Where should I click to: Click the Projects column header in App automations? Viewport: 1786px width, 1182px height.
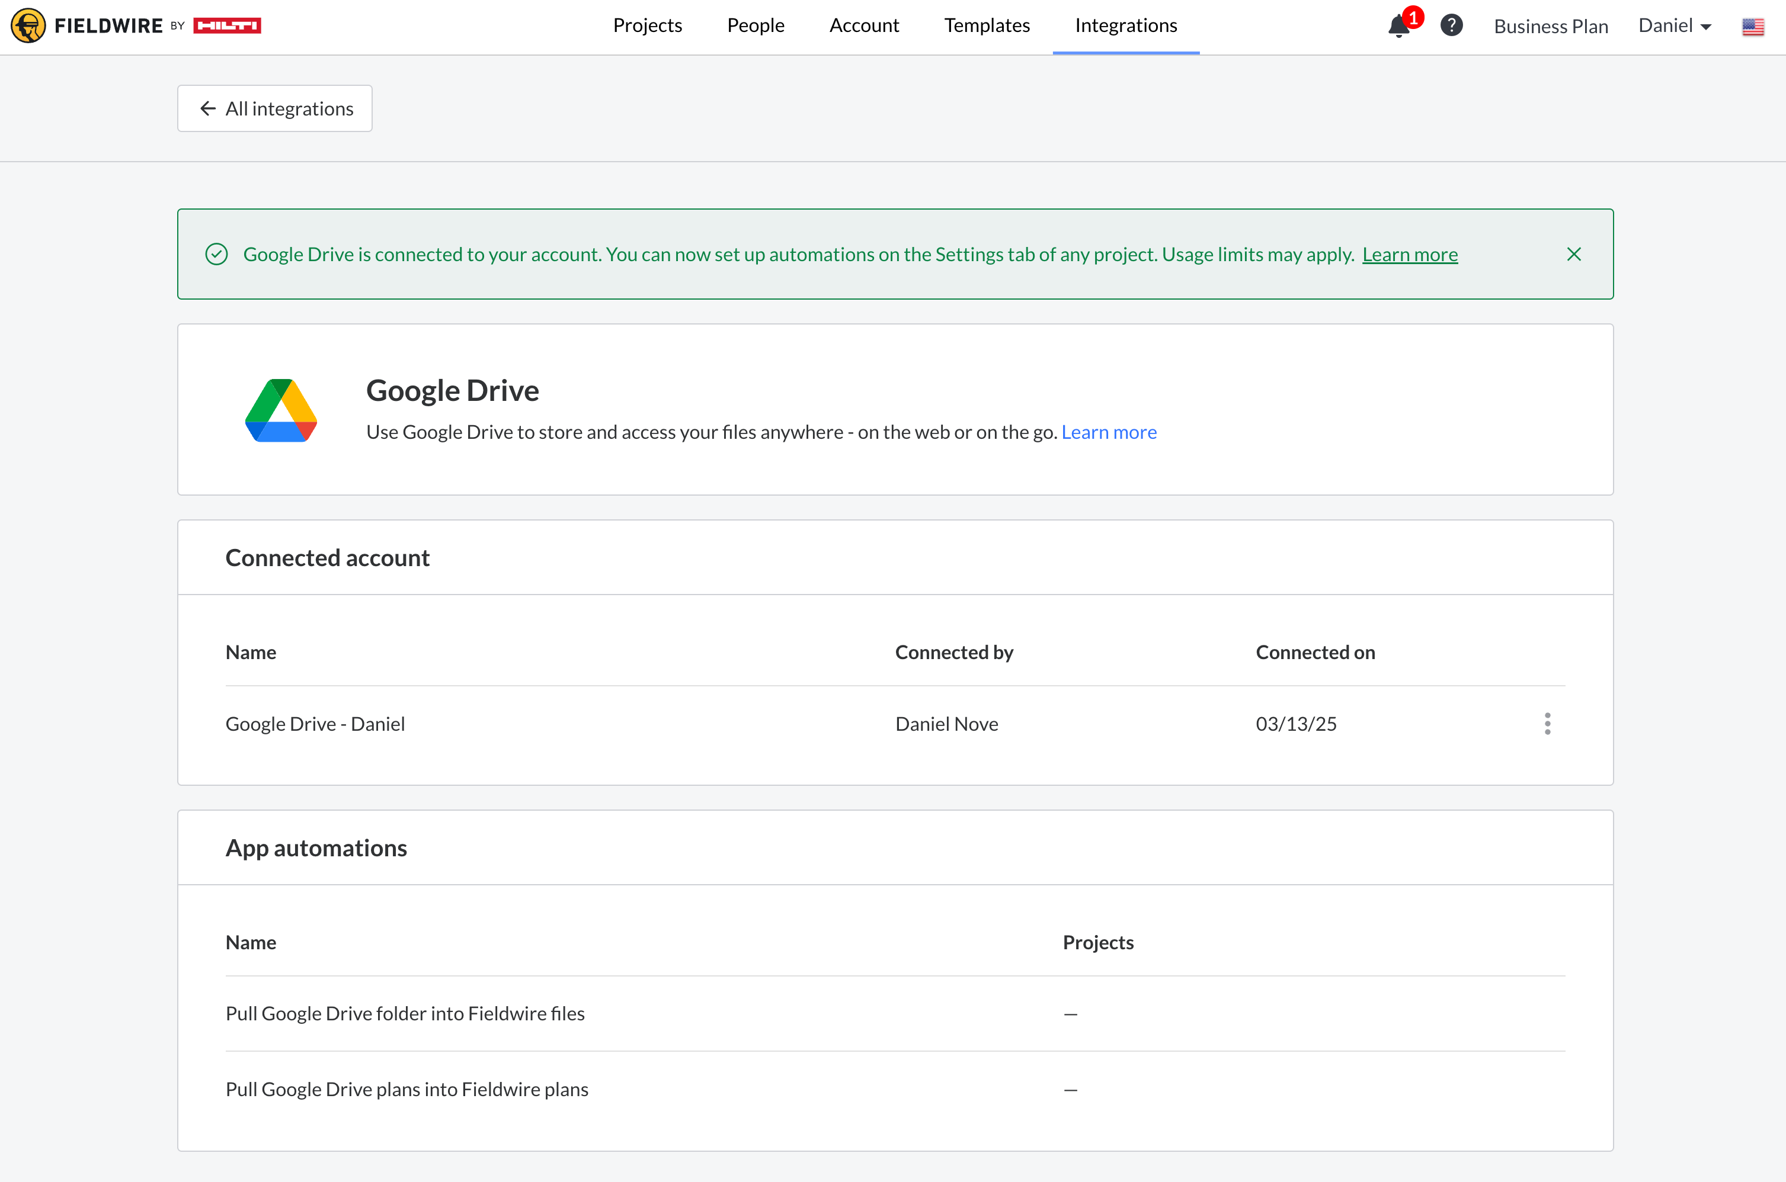1098,942
